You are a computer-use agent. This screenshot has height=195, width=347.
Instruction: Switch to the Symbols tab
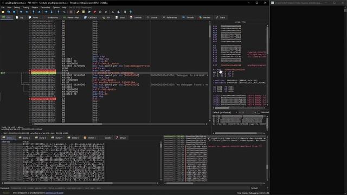click(x=136, y=17)
